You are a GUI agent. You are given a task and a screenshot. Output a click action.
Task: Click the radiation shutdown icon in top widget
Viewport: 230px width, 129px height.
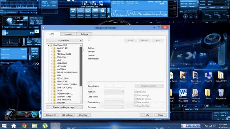point(73,10)
